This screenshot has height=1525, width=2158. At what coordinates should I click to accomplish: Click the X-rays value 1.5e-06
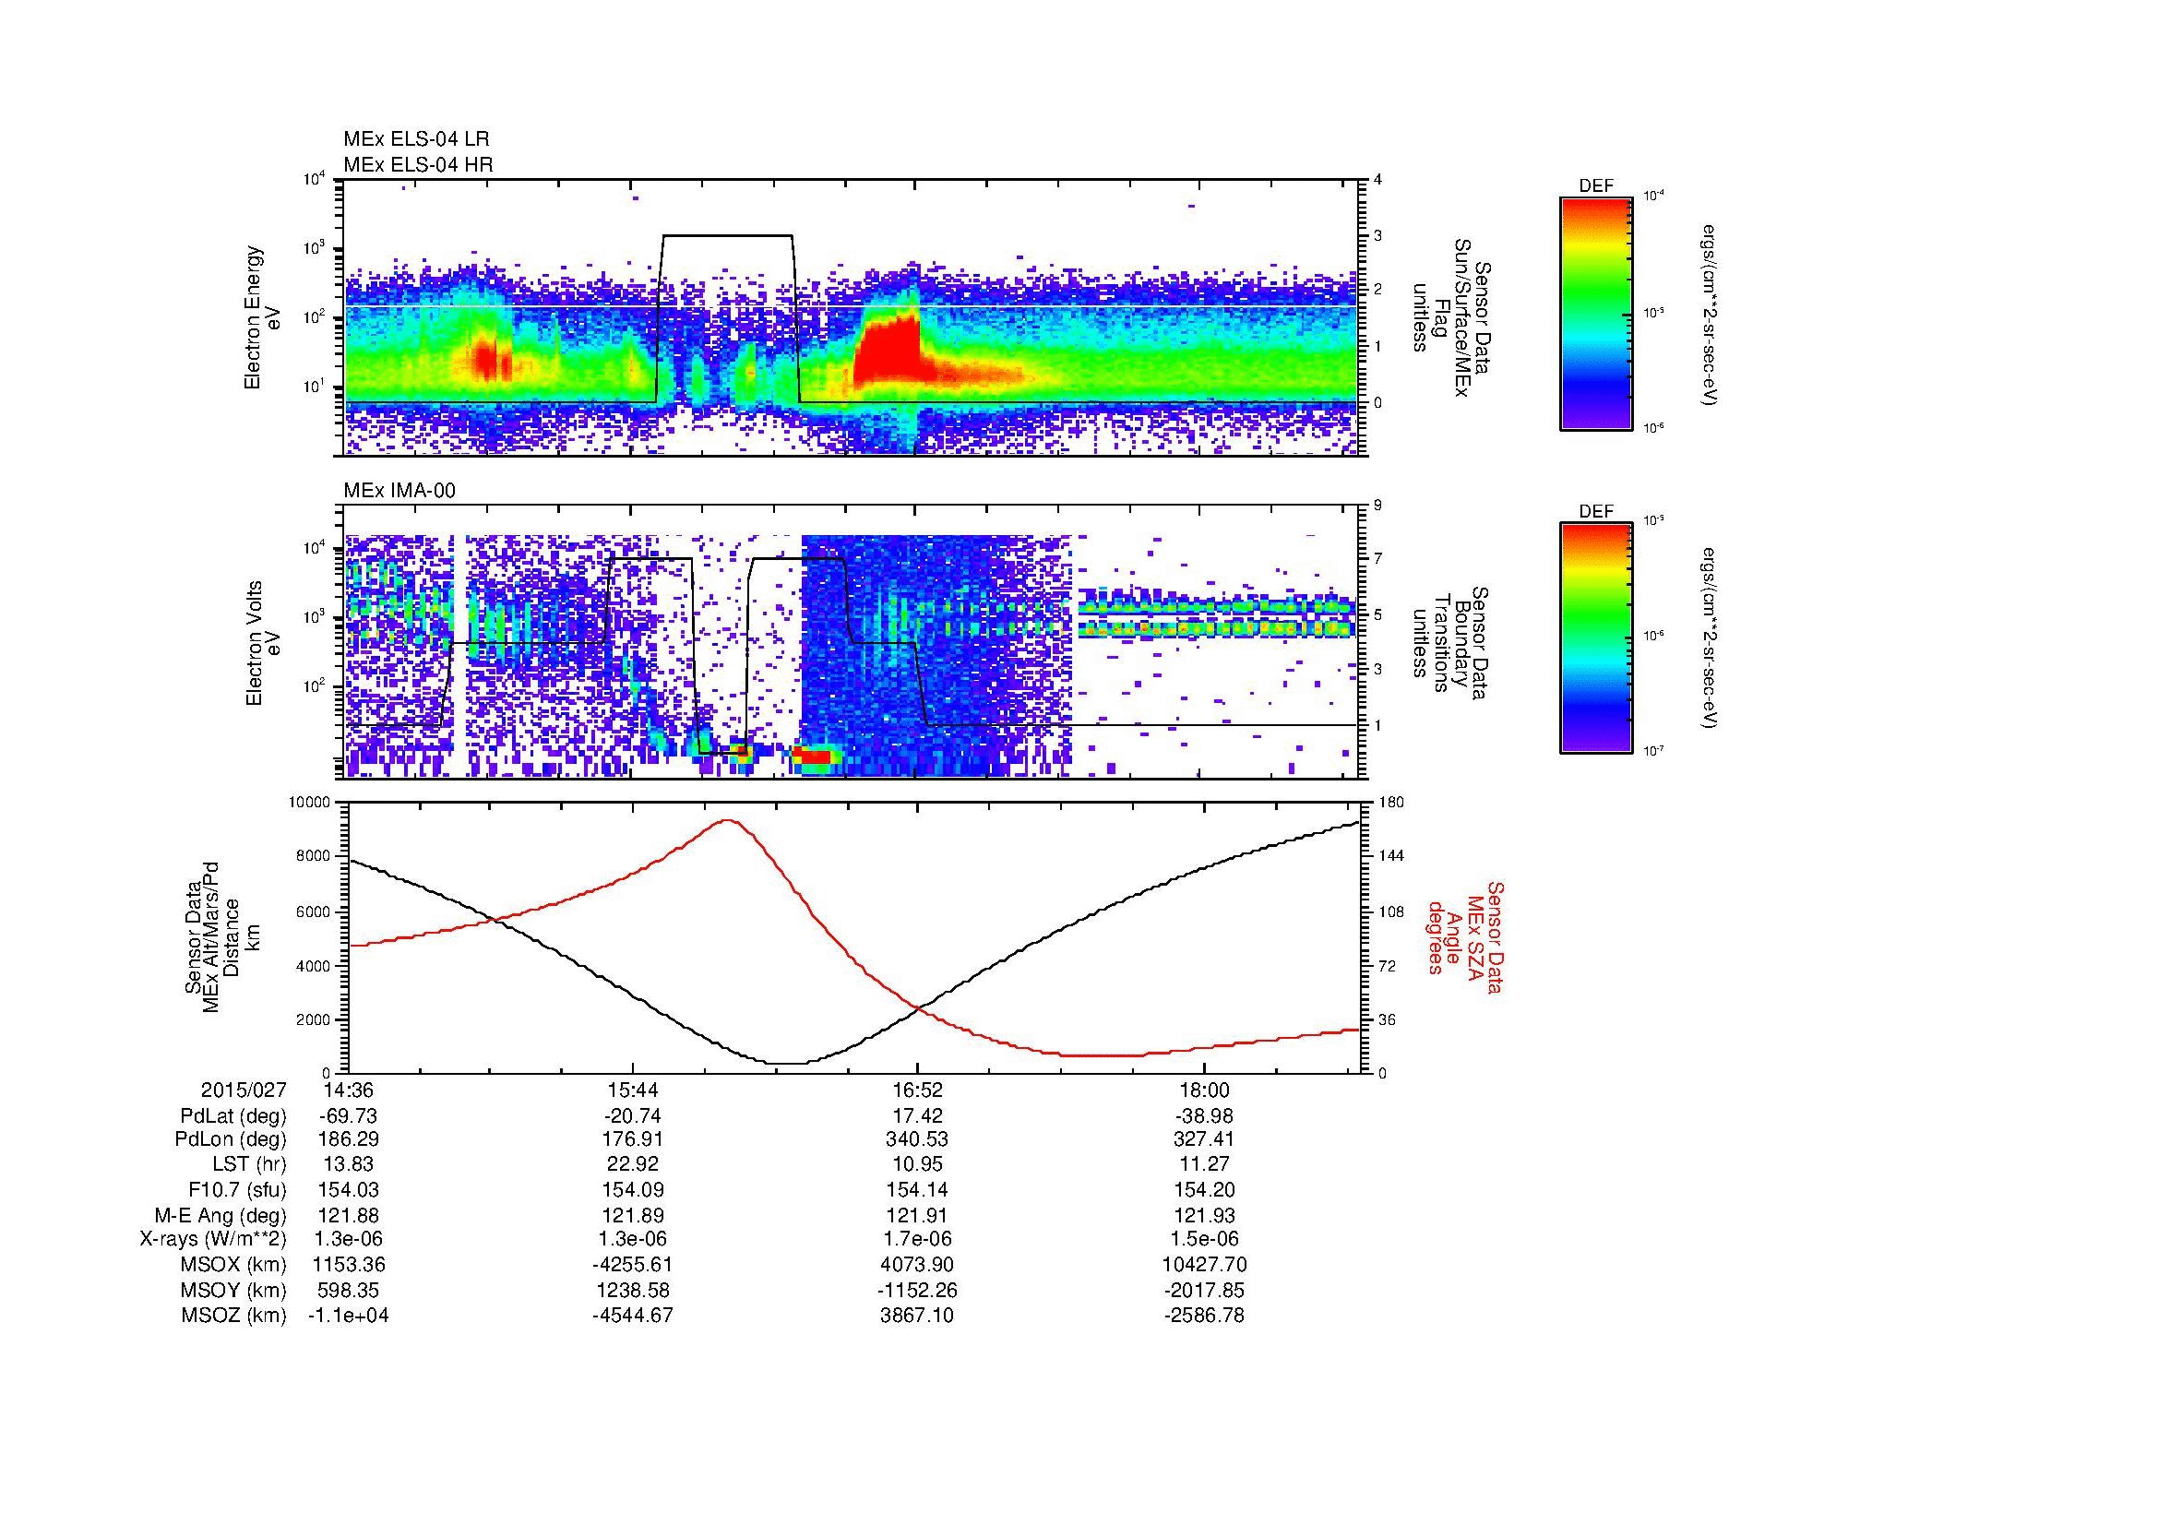pyautogui.click(x=1204, y=1239)
